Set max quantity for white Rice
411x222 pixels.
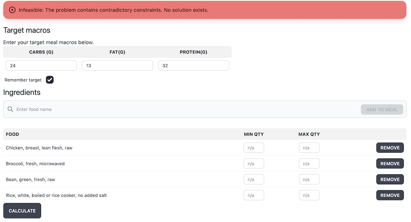pyautogui.click(x=309, y=196)
